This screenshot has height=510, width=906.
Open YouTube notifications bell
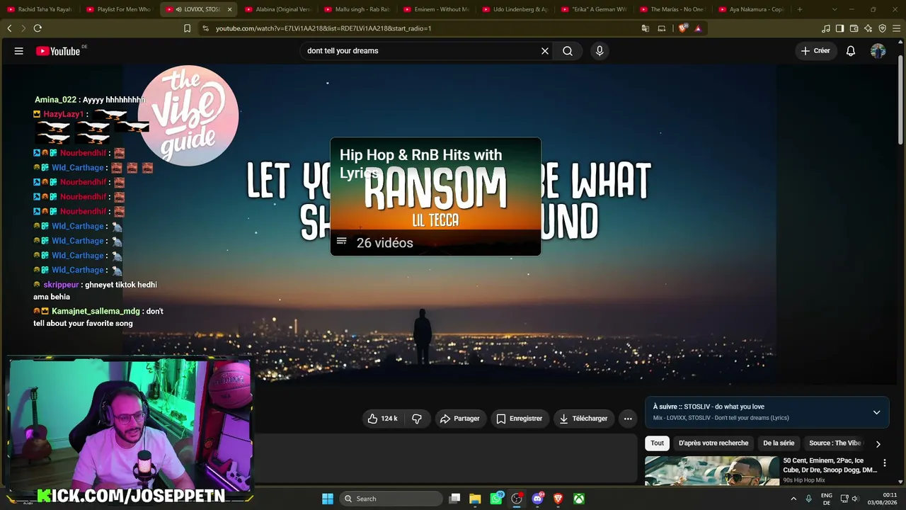[x=851, y=51]
